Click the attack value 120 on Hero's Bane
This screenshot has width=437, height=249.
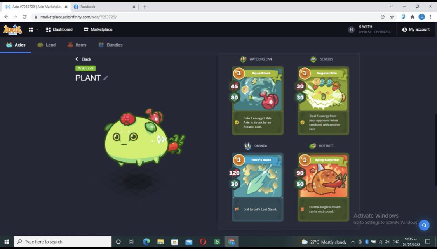point(234,173)
